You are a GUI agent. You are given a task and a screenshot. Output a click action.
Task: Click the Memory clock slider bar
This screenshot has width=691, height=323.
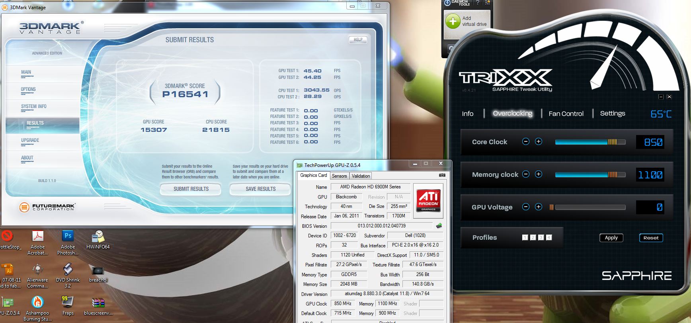coord(590,174)
